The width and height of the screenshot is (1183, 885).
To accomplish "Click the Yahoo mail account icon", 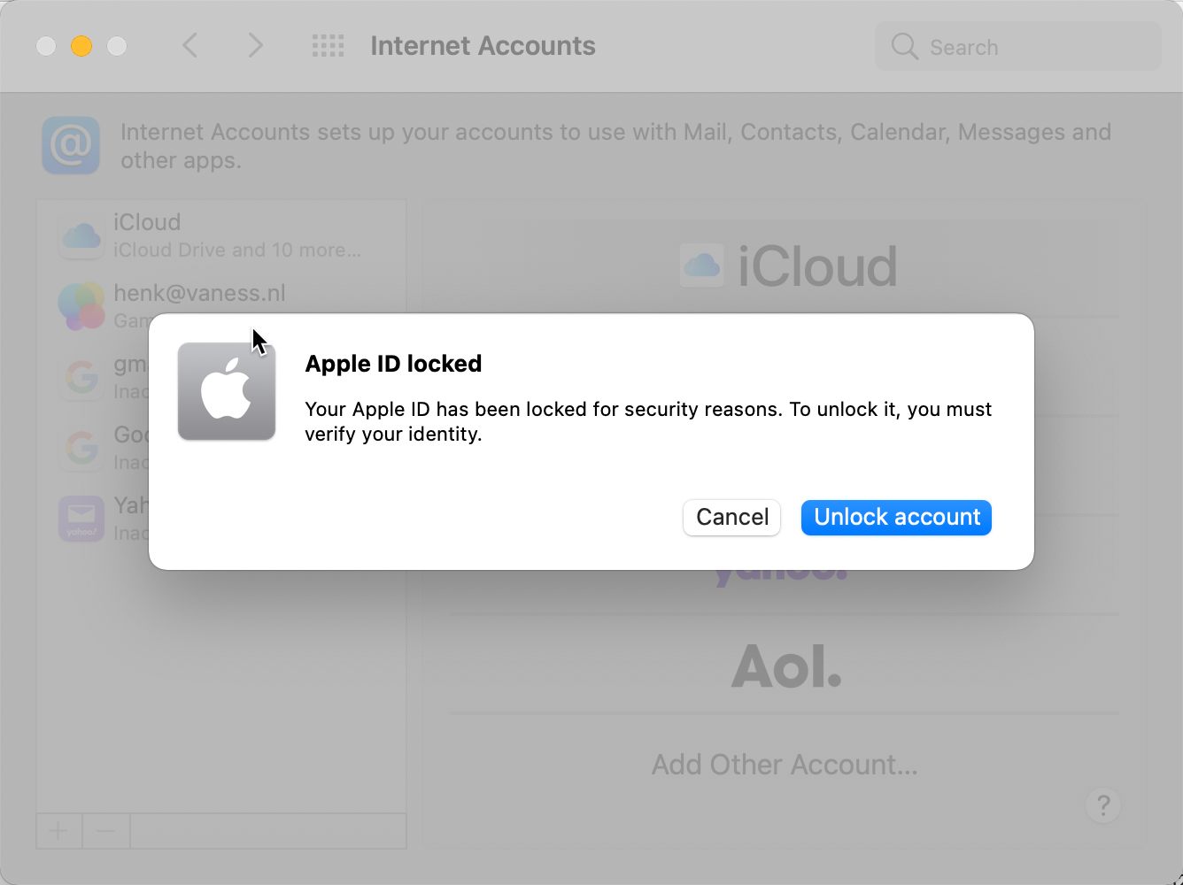I will coord(81,519).
